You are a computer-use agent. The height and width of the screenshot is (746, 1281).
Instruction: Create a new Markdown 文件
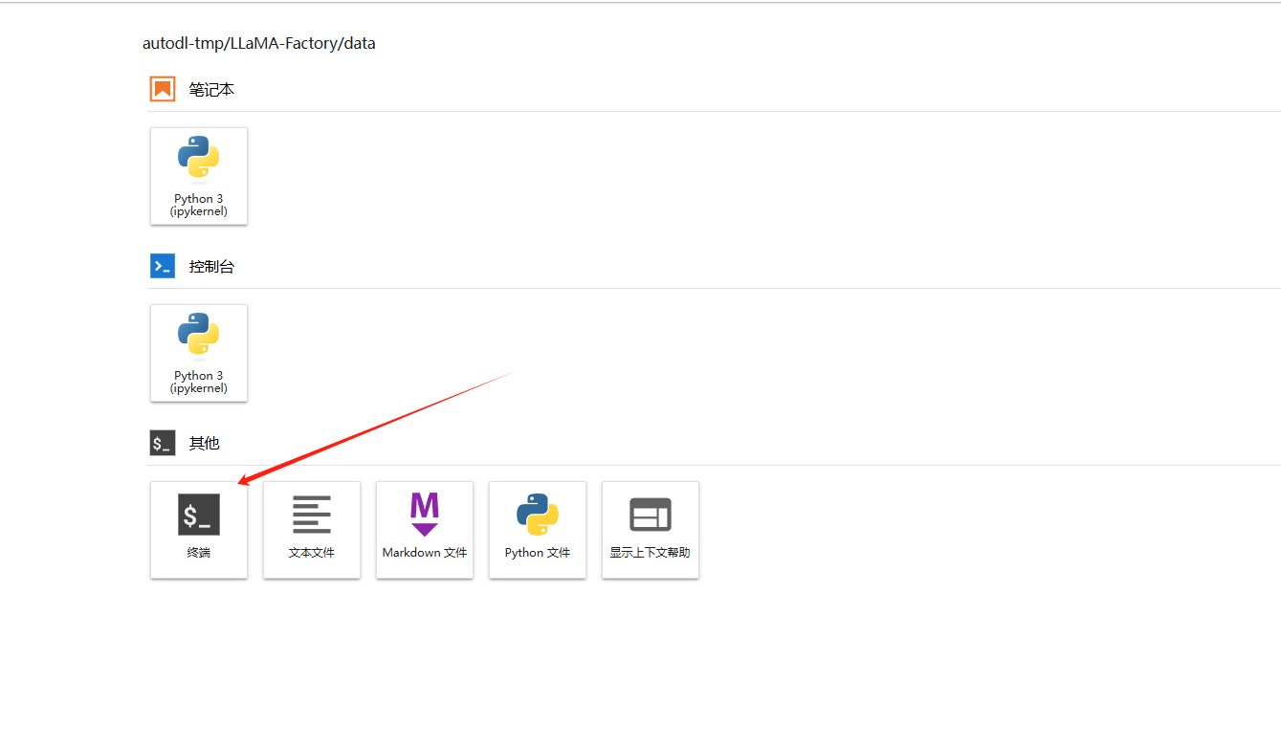pyautogui.click(x=425, y=530)
